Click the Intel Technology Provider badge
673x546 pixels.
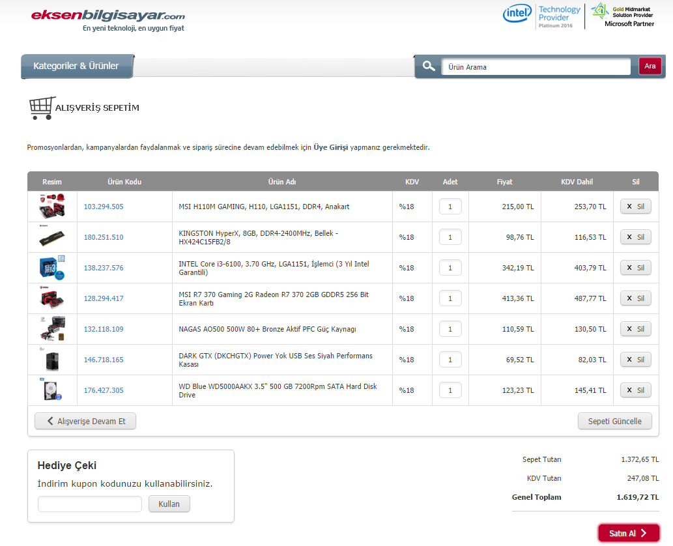pos(541,17)
